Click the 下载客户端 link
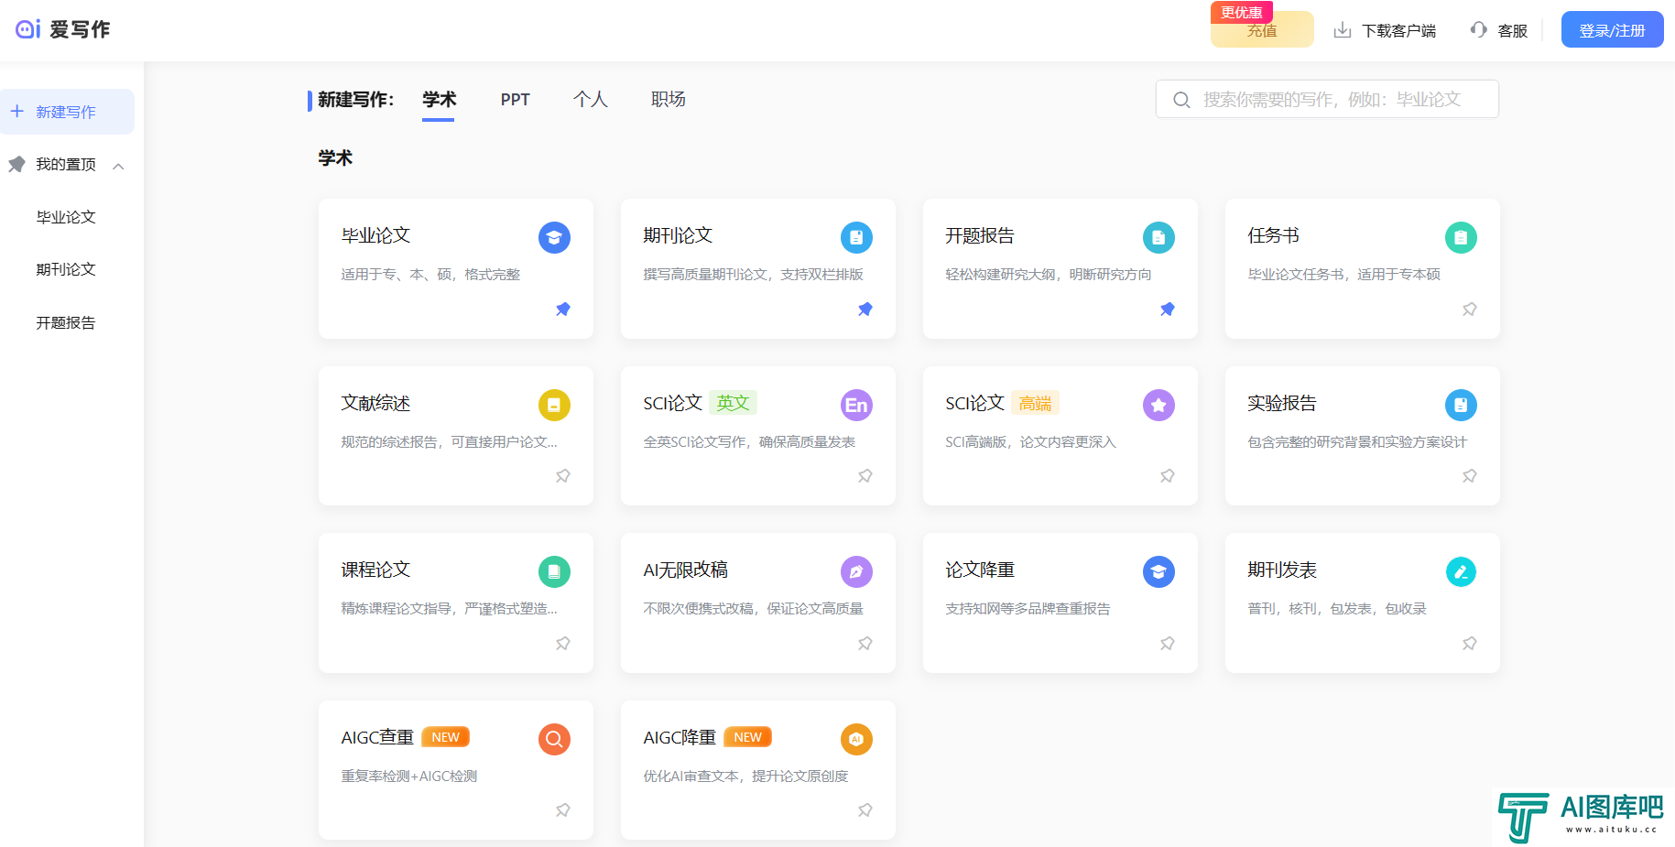The image size is (1675, 847). (1398, 31)
